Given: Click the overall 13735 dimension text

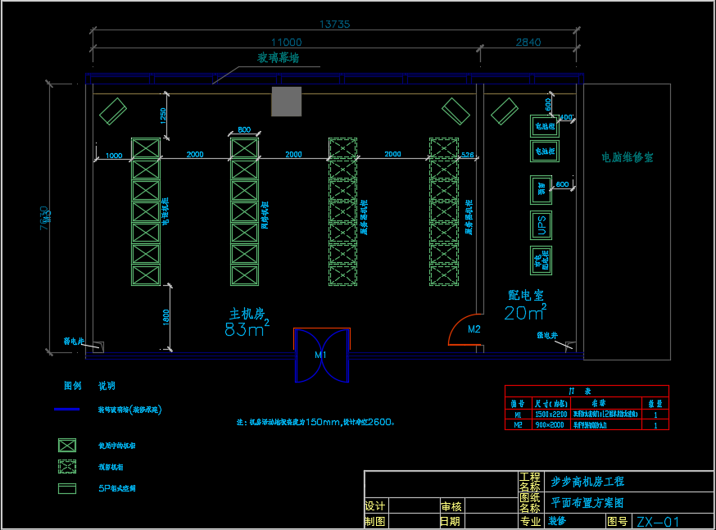Looking at the screenshot, I should [x=335, y=25].
